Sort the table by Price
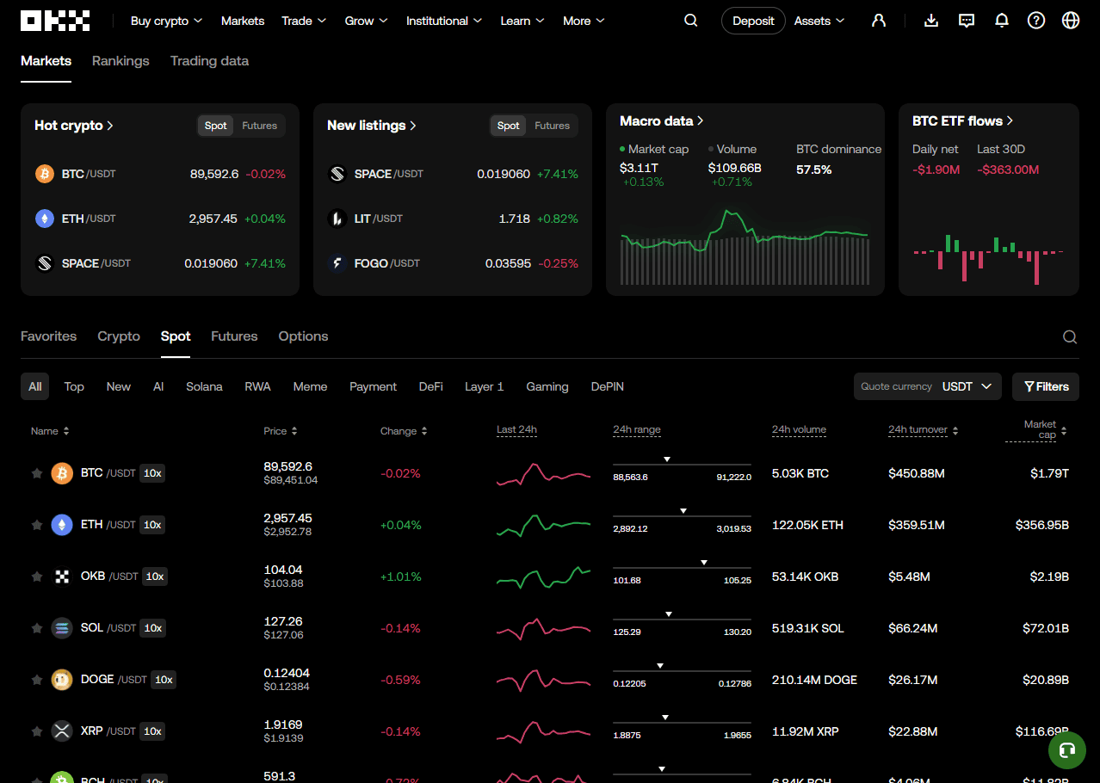The width and height of the screenshot is (1100, 783). [281, 431]
